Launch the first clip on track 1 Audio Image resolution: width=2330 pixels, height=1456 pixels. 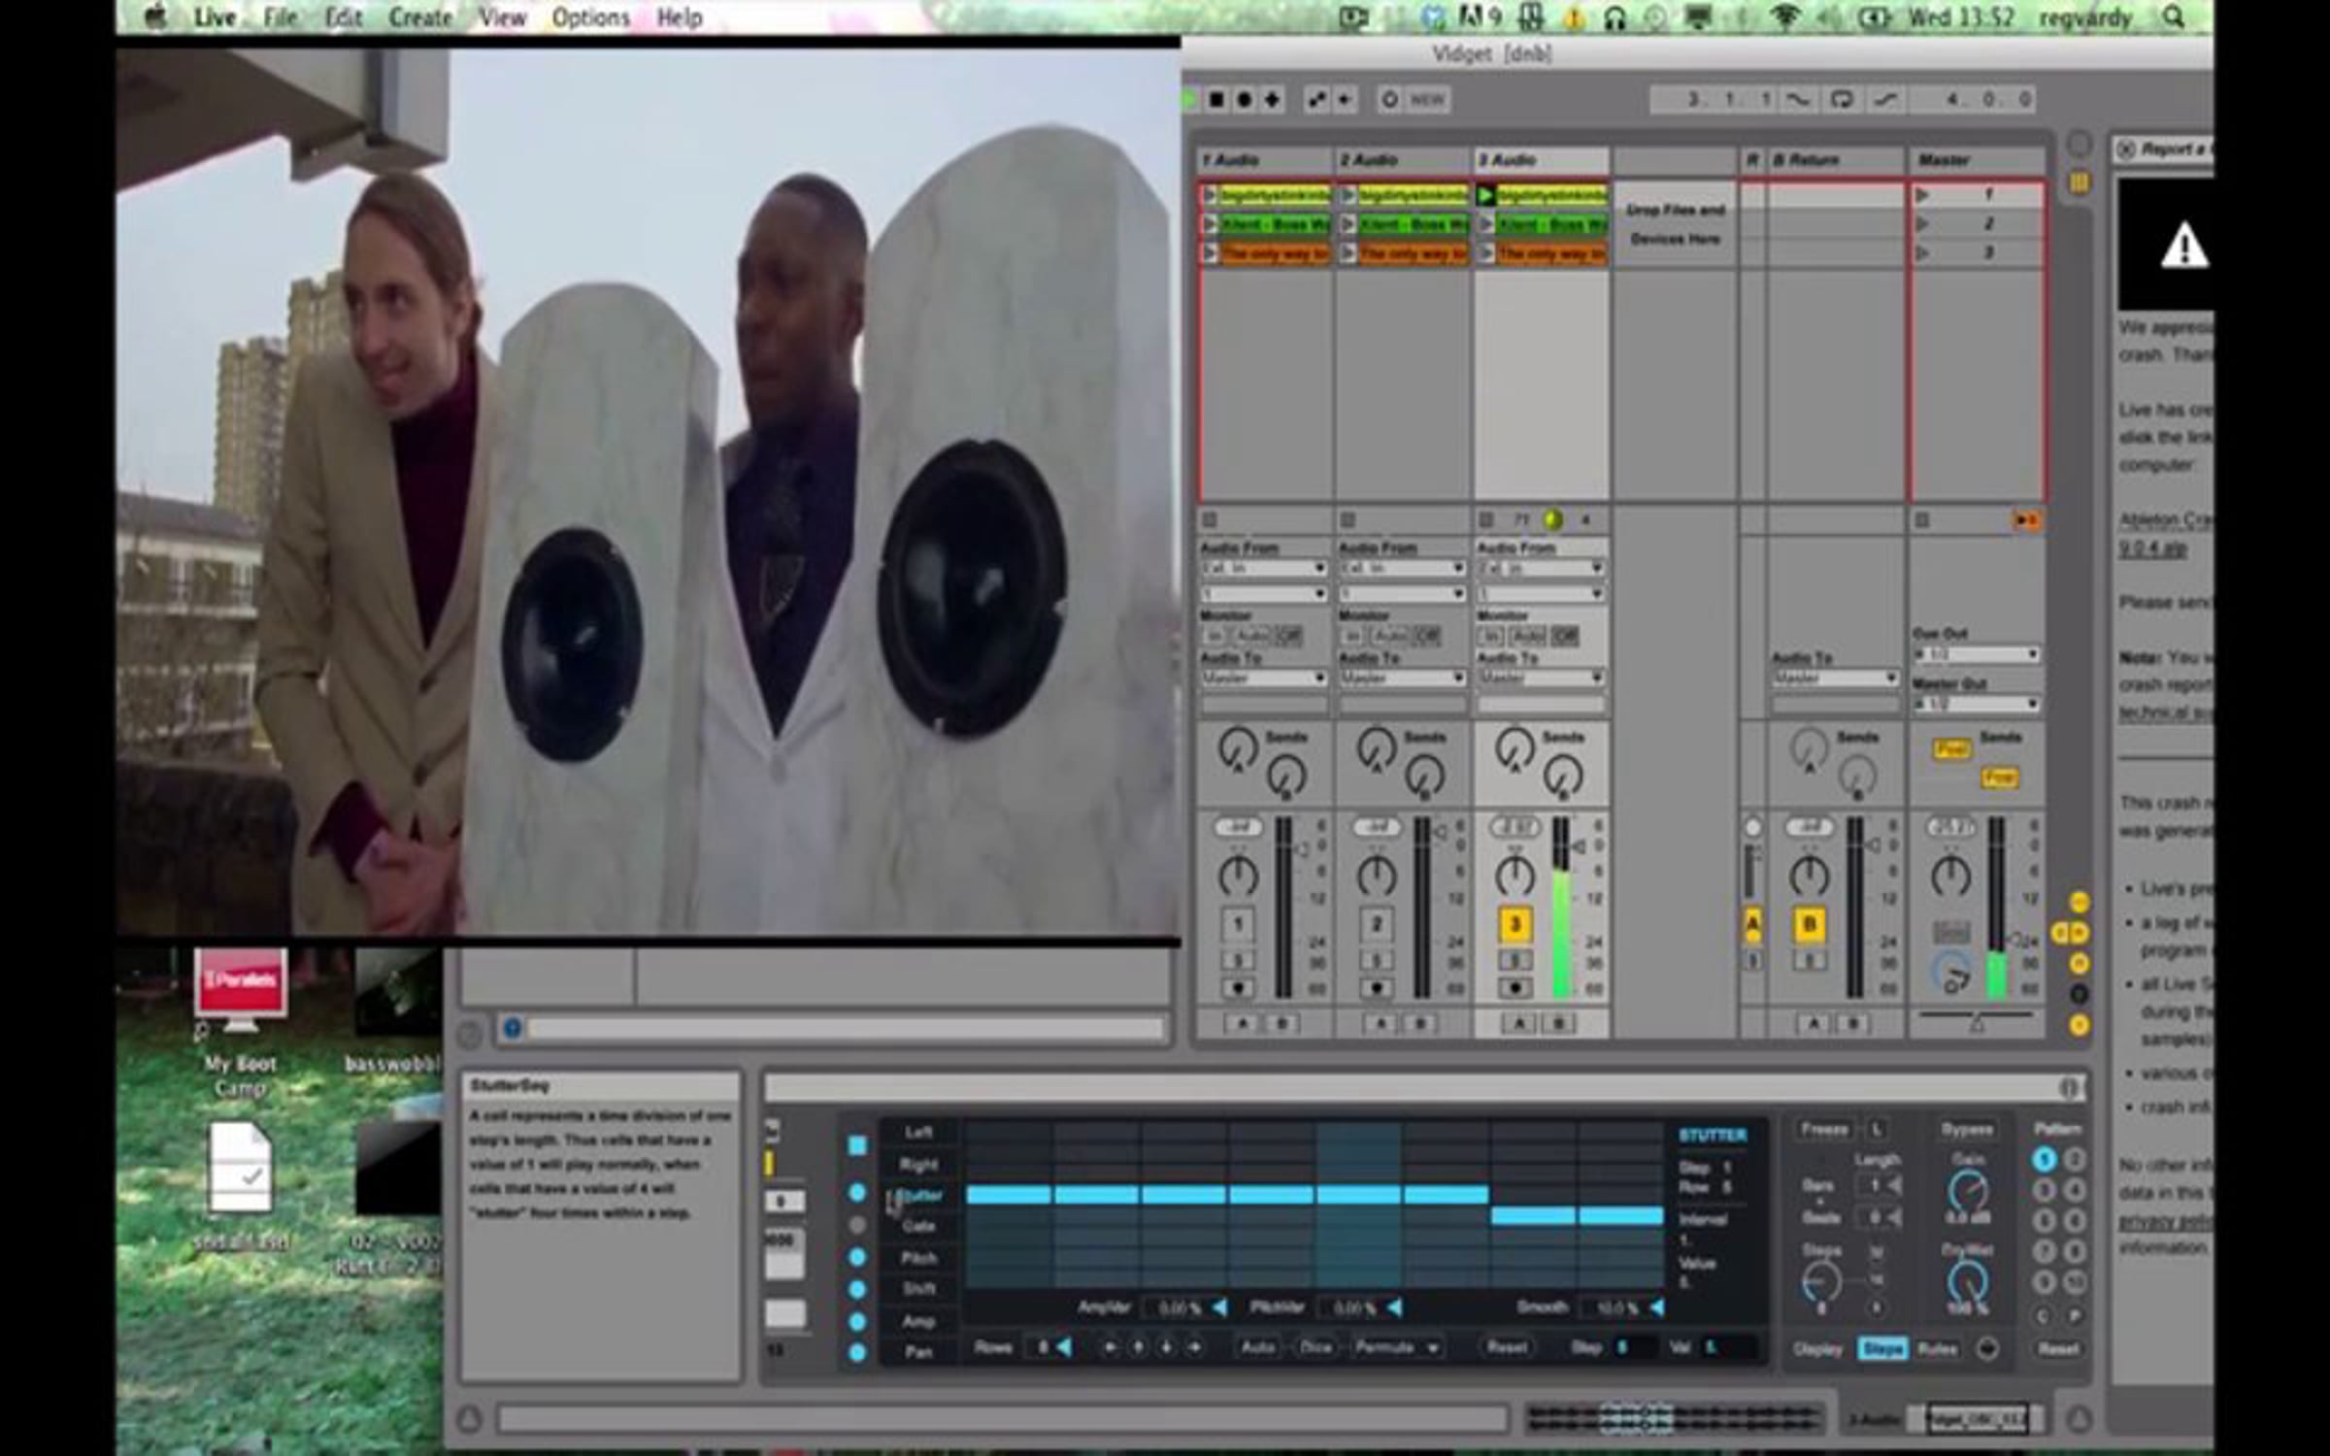1210,196
